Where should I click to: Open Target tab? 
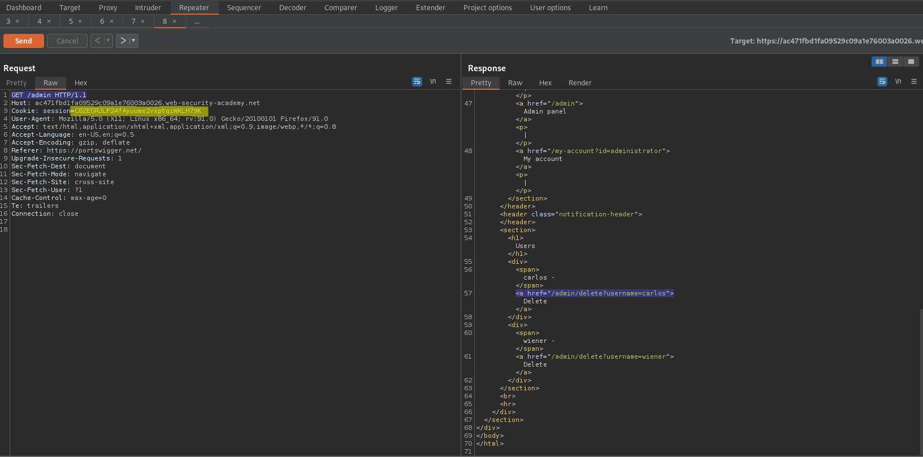(x=70, y=7)
